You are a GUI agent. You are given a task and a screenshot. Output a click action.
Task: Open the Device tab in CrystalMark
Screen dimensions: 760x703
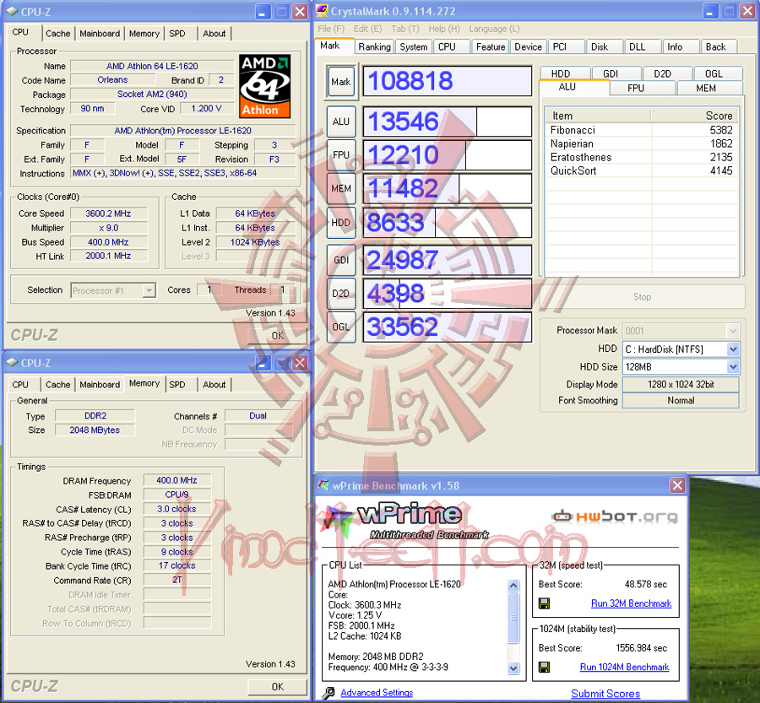pyautogui.click(x=528, y=46)
